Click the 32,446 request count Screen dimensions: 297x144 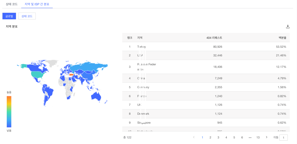218,55
